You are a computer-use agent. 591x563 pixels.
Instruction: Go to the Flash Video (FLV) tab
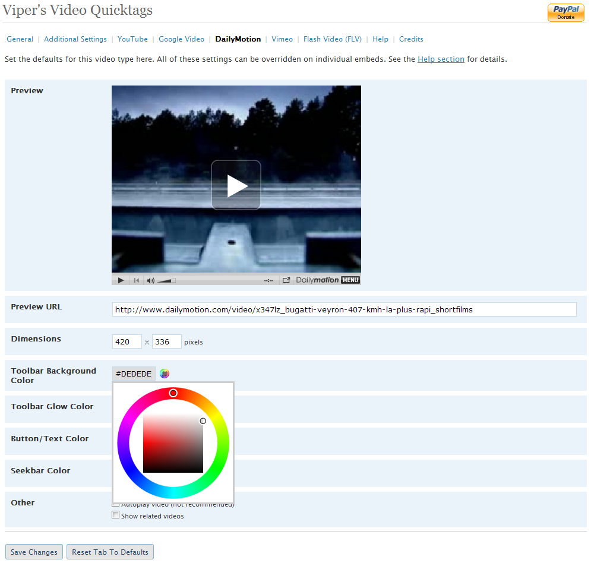coord(332,39)
